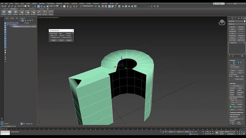Click the Repeat Last button
Screen dimensions: 246x138
click(x=236, y=119)
